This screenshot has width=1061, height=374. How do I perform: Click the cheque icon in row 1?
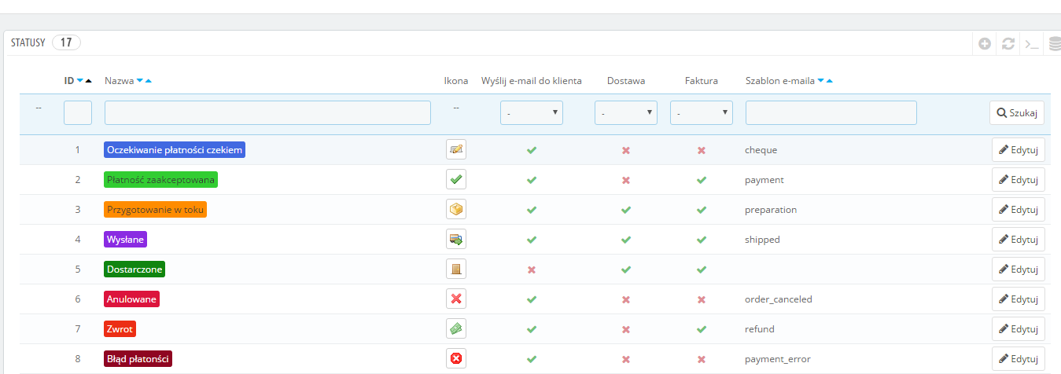pyautogui.click(x=455, y=149)
